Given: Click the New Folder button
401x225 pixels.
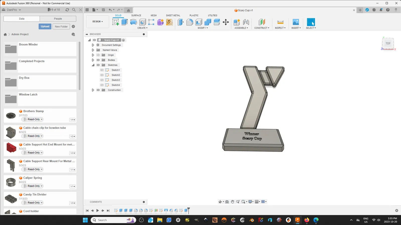Looking at the screenshot, I should point(61,26).
